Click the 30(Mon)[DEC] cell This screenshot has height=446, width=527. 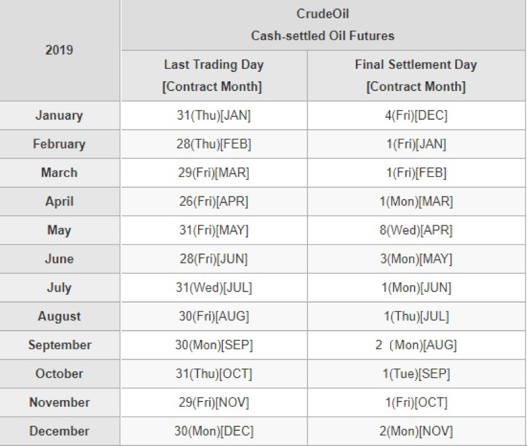pyautogui.click(x=214, y=431)
